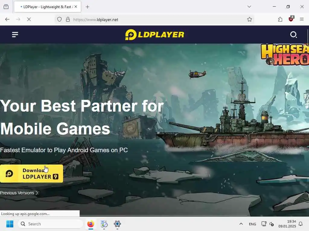The image size is (309, 231).
Task: Click the network display tray icon
Action: tap(264, 224)
